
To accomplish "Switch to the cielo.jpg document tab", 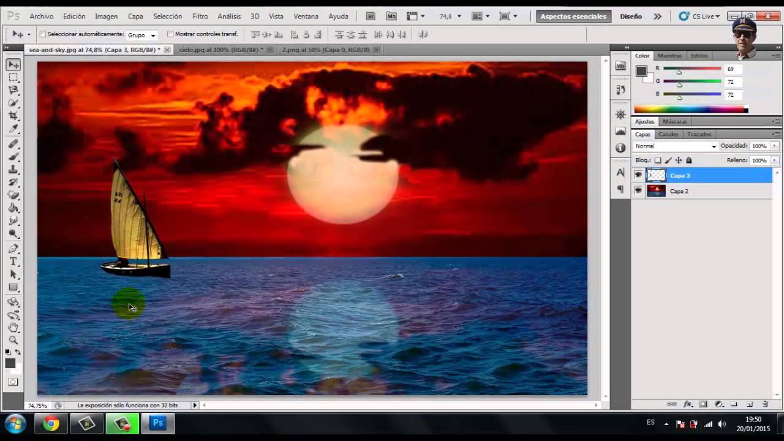I will (x=221, y=50).
